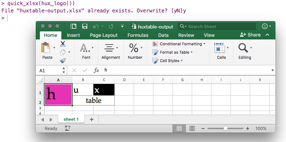Click the formula bar content h
The width and height of the screenshot is (286, 142).
tap(106, 70)
